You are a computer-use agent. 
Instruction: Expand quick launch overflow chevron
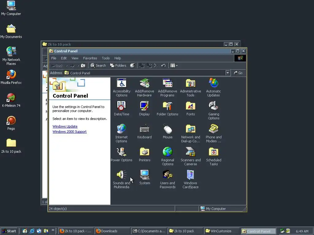click(x=53, y=230)
